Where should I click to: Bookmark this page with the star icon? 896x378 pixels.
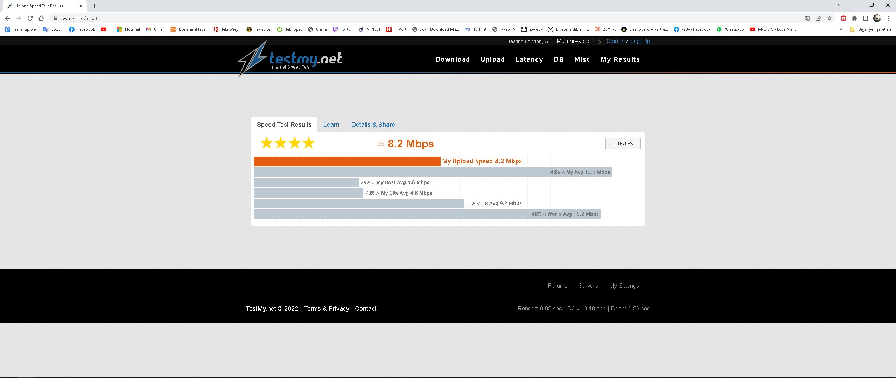829,18
